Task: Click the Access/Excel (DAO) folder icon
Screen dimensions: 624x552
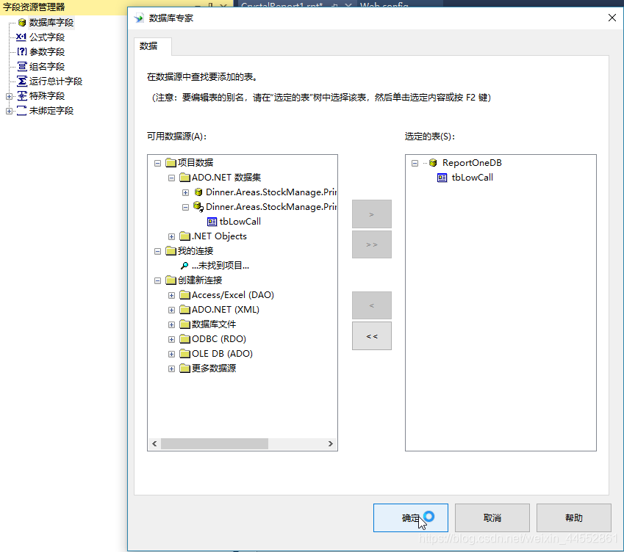Action: click(184, 295)
